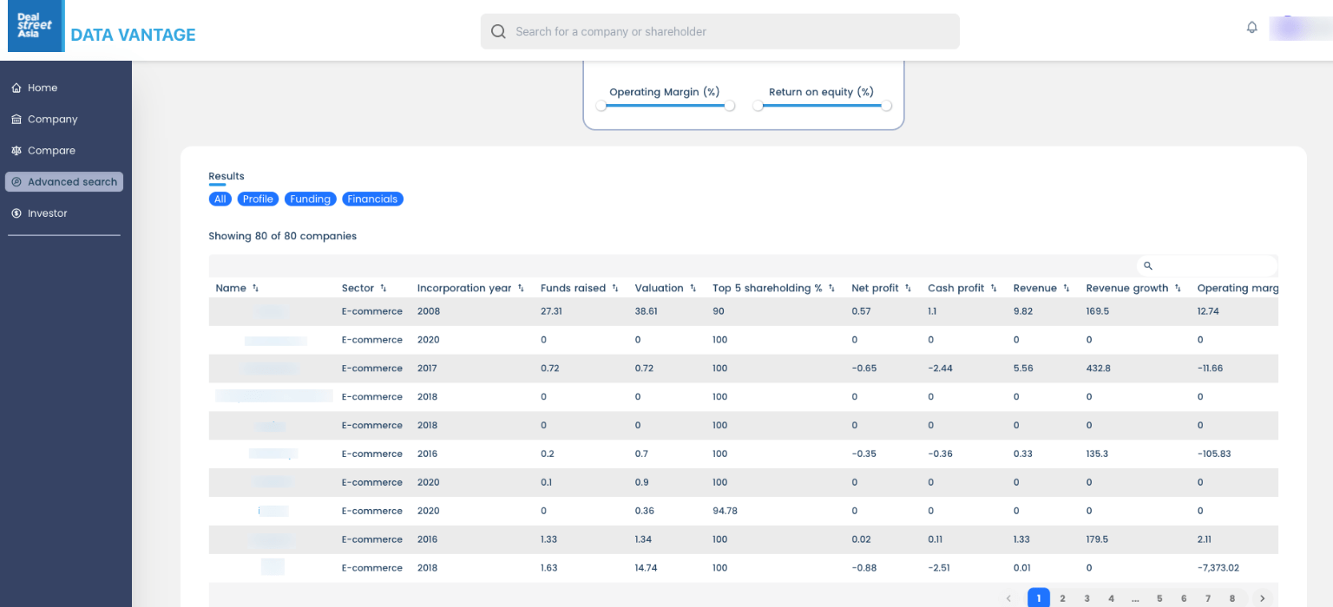Select the Home icon in the sidebar
Viewport: 1333px width, 607px height.
[16, 87]
